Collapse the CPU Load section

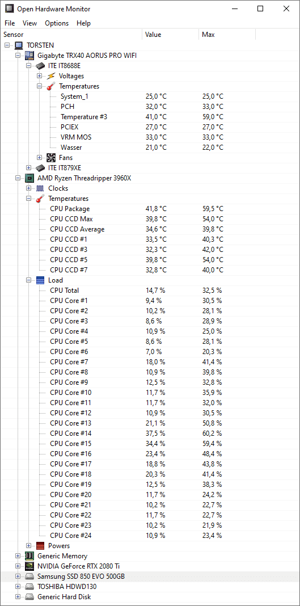point(28,280)
